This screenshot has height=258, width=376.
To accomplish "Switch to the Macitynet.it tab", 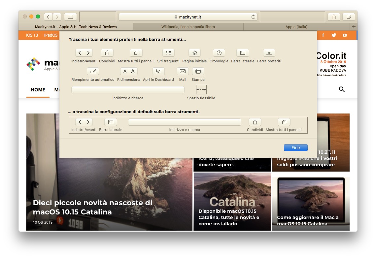I will pos(76,27).
